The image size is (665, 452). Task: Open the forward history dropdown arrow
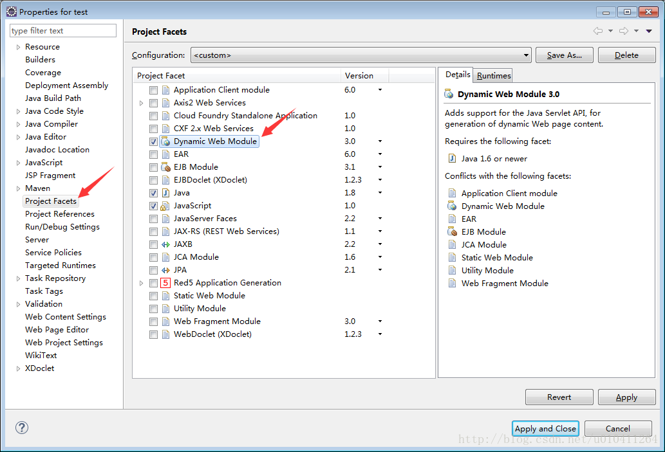click(x=636, y=31)
